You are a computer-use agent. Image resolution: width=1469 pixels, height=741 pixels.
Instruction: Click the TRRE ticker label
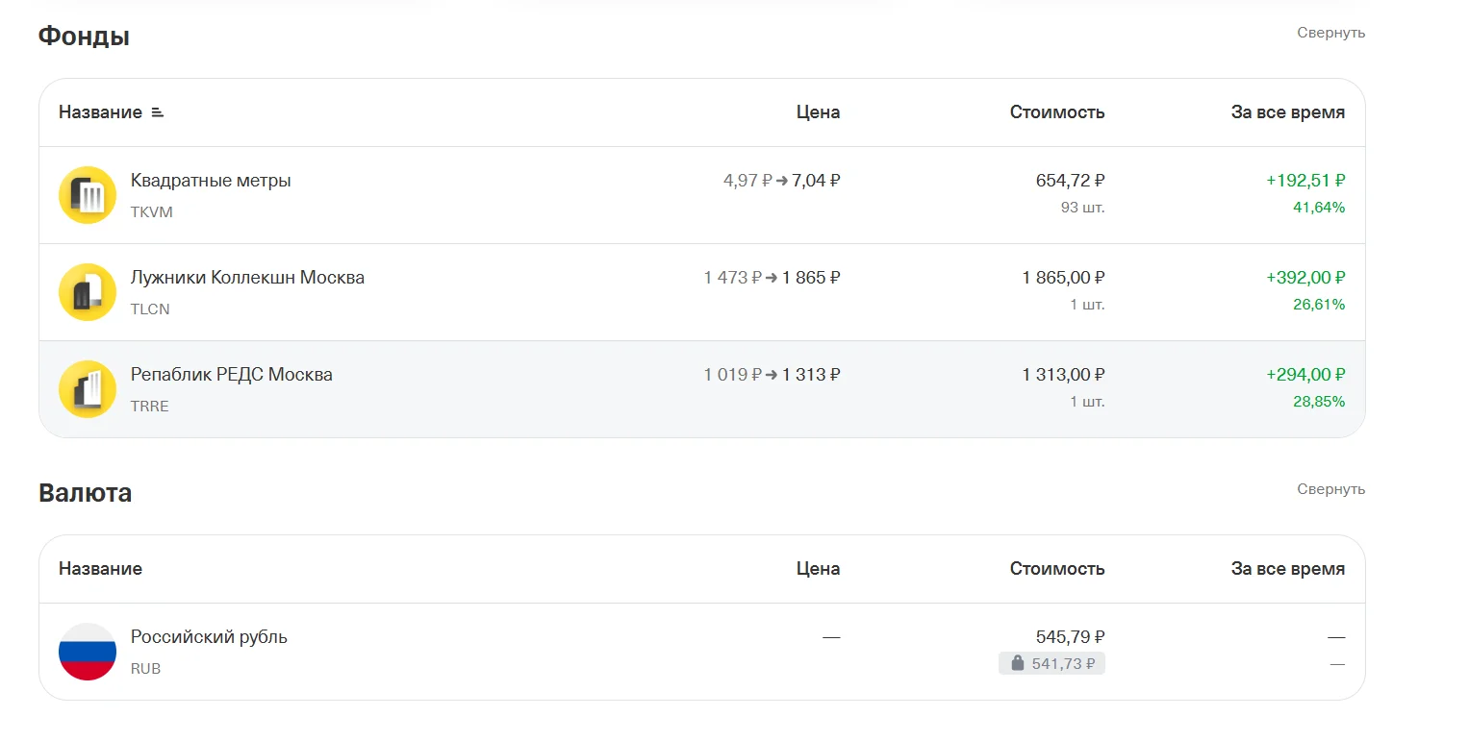click(149, 407)
